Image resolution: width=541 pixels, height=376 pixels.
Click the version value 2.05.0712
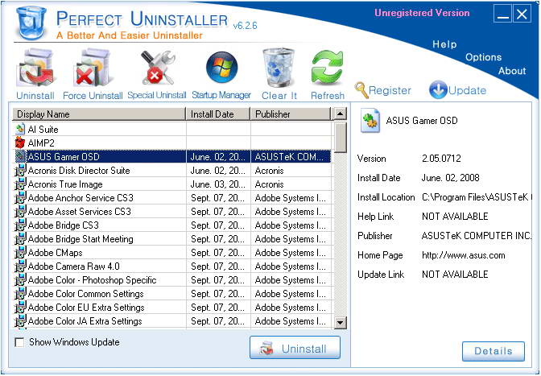point(441,159)
